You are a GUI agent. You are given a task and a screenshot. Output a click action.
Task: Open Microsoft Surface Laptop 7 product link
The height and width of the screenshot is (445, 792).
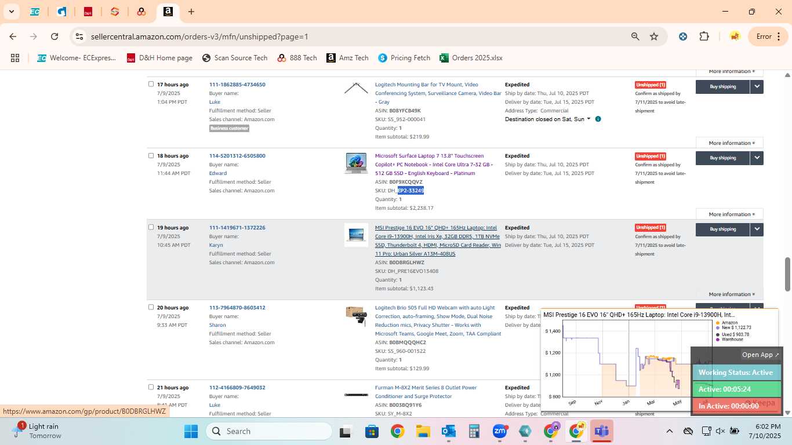[x=434, y=165]
